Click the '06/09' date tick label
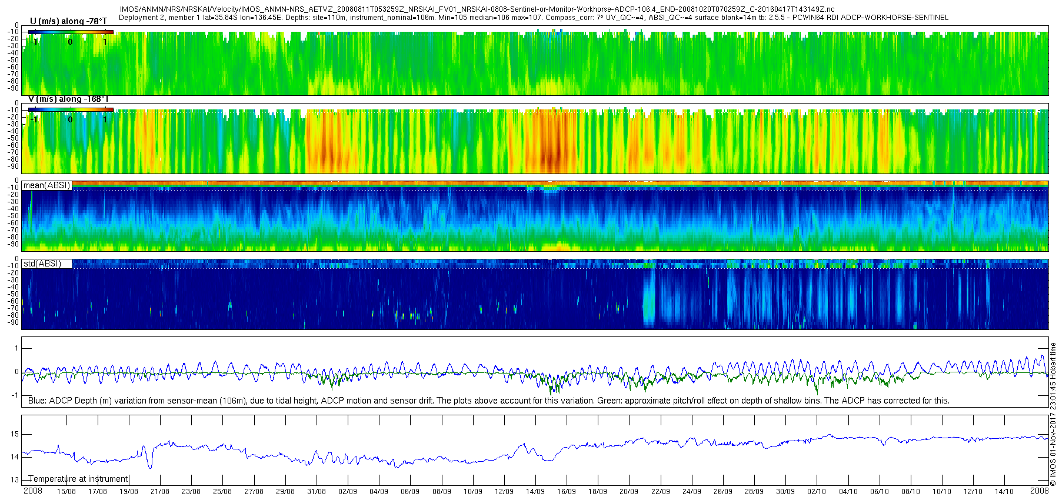This screenshot has width=1059, height=500. coord(410,492)
